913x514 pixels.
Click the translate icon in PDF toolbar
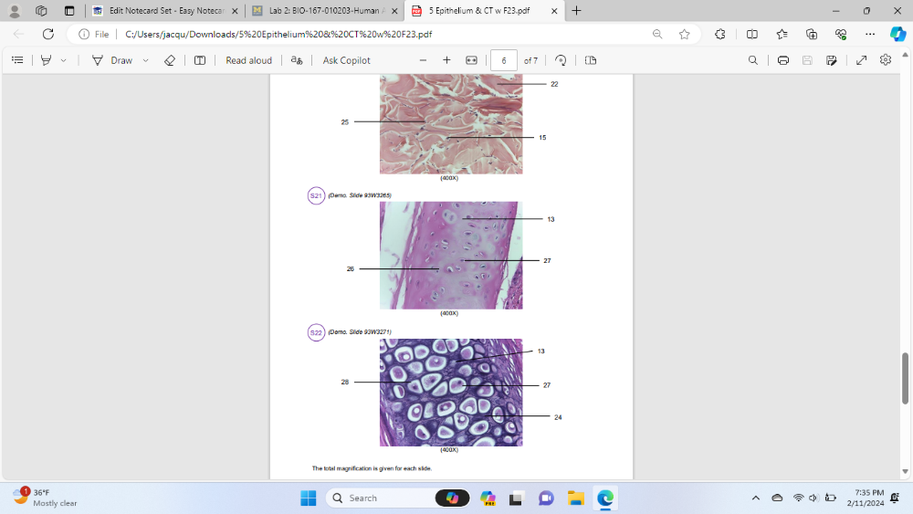tap(296, 60)
